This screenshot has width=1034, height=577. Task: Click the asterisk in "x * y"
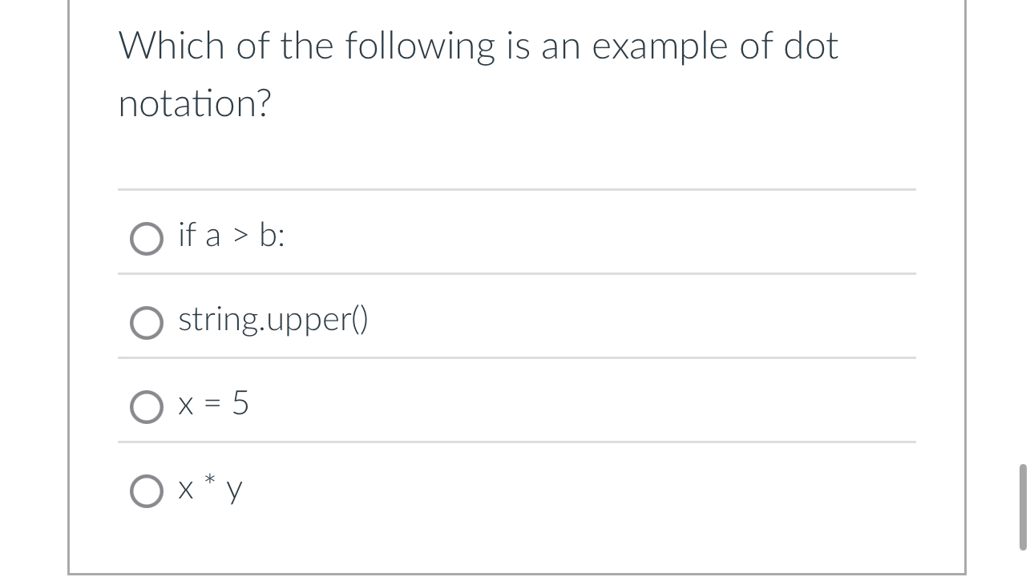coord(207,478)
